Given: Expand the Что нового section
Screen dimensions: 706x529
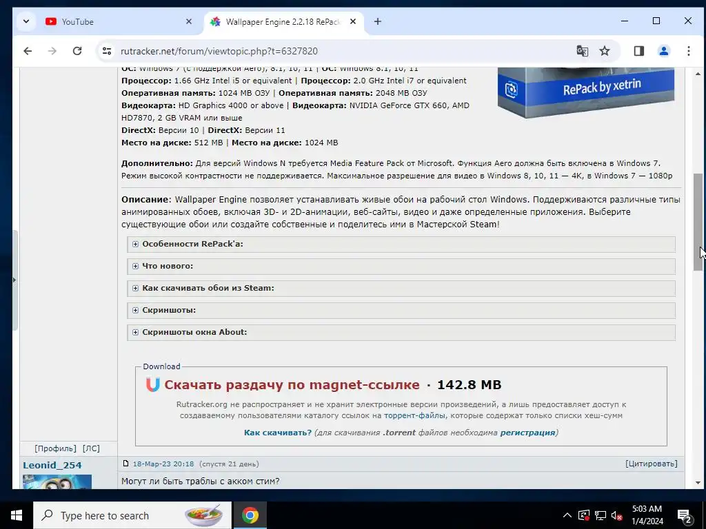Looking at the screenshot, I should [401, 266].
